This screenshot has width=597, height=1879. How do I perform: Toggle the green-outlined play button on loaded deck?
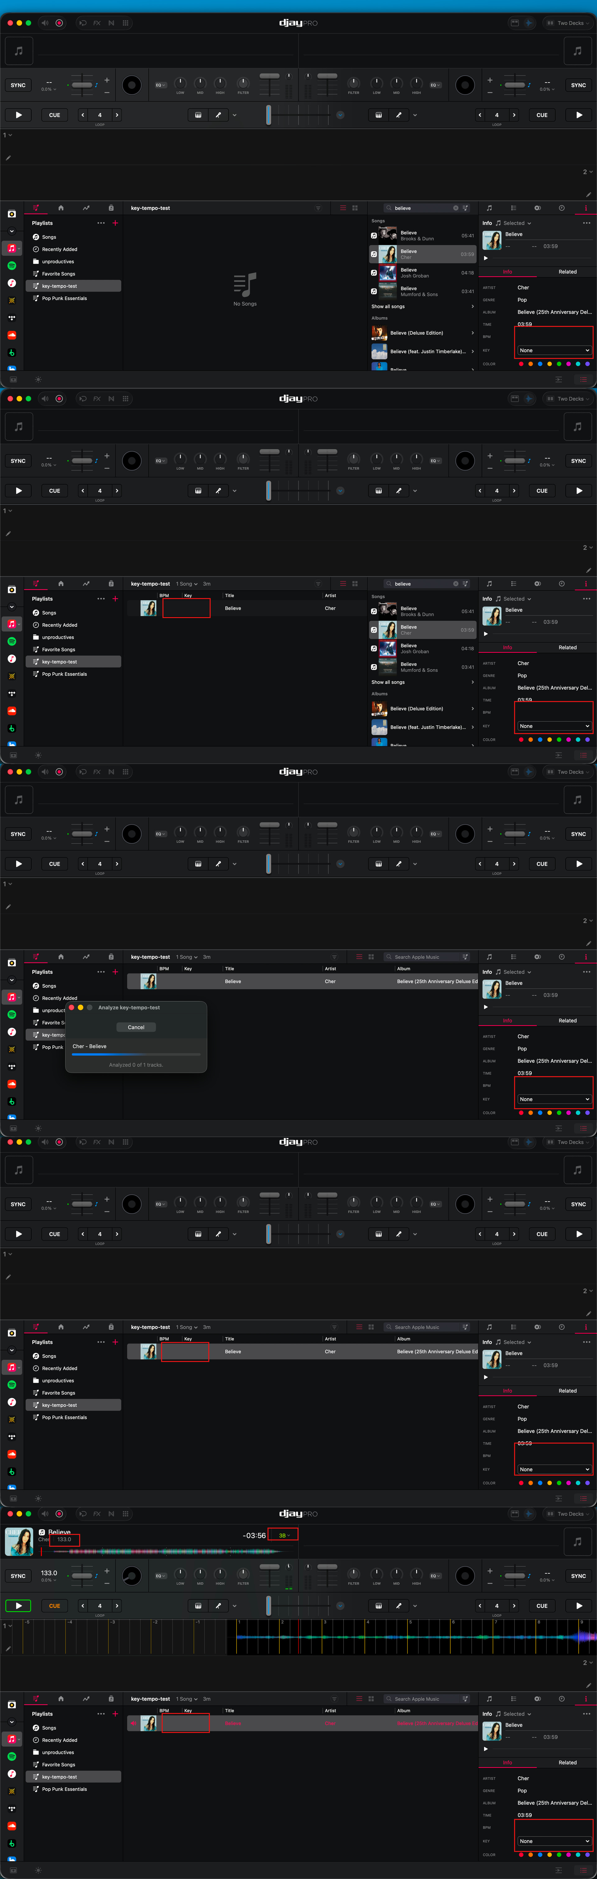point(18,1605)
